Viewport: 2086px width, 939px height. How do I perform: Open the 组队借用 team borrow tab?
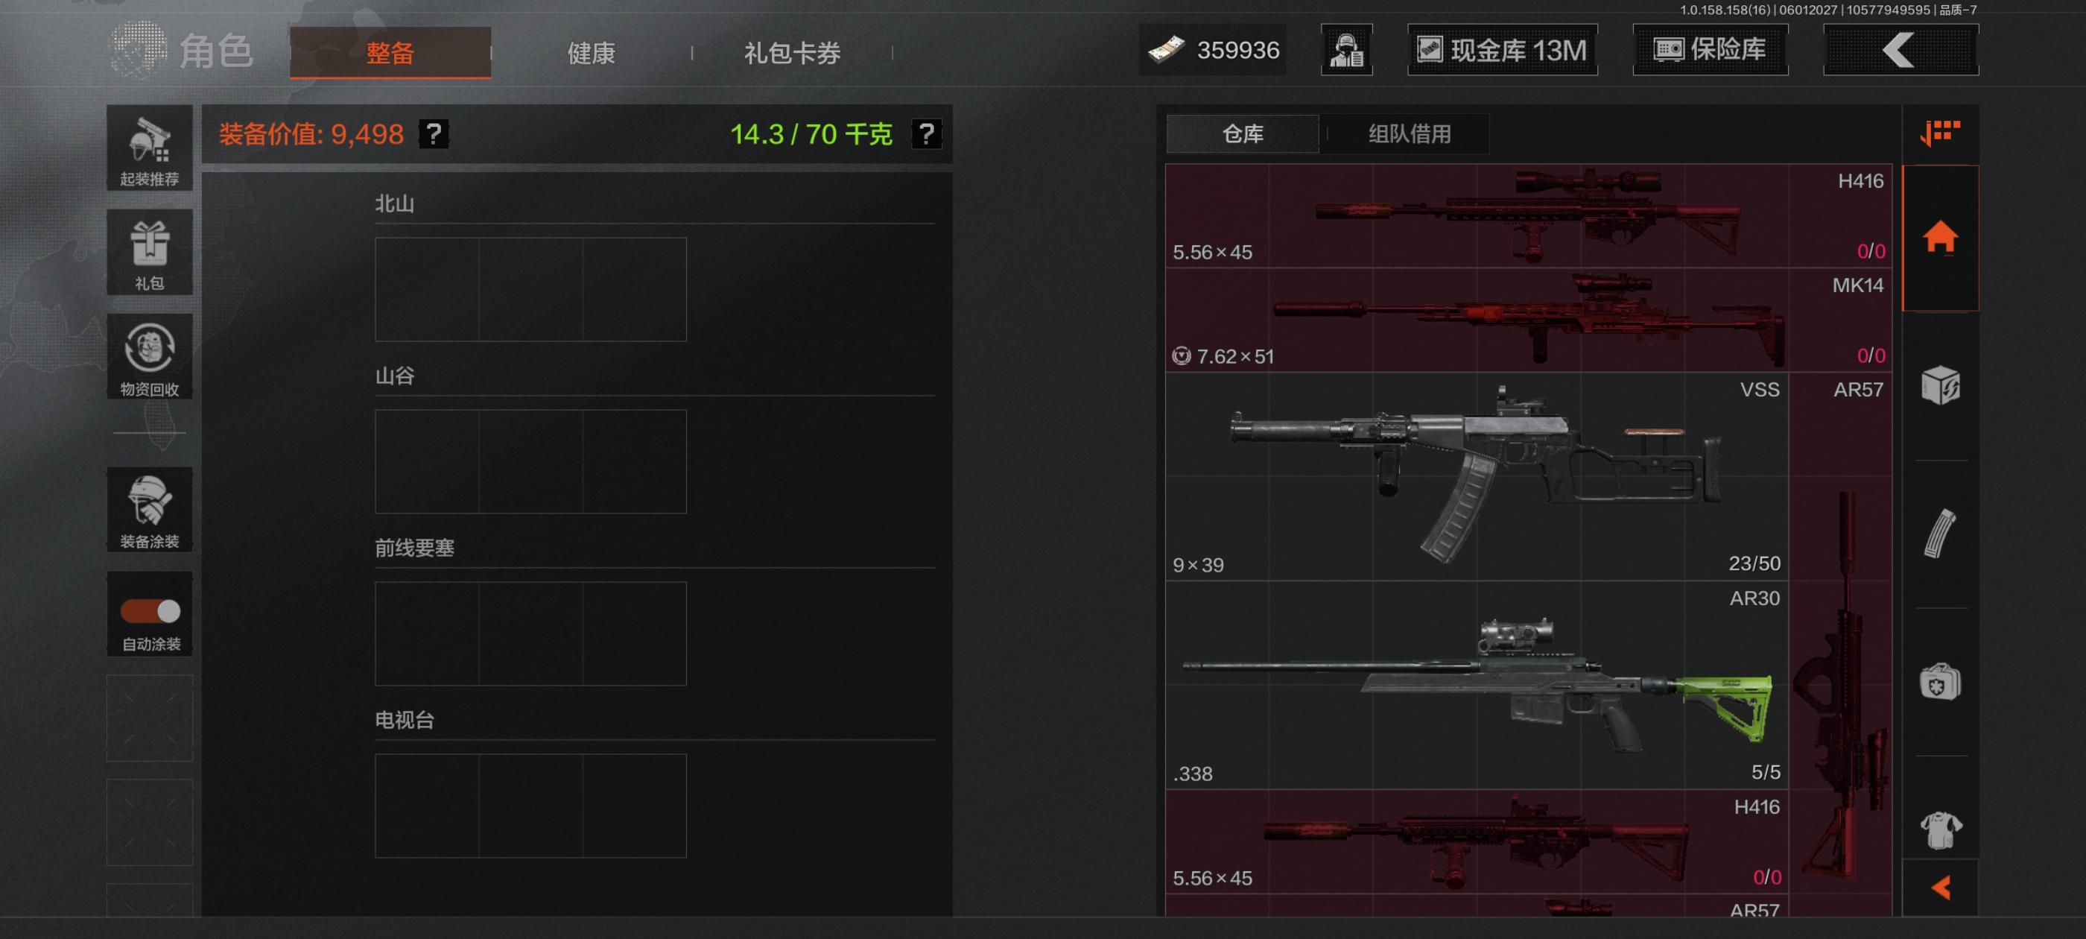1409,133
